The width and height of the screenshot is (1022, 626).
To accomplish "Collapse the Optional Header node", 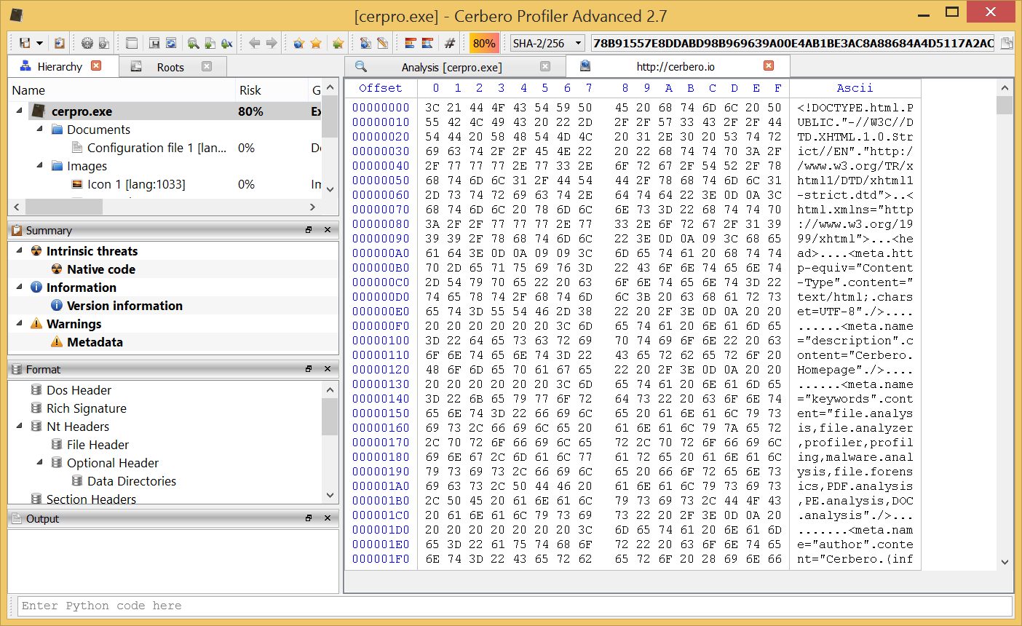I will click(40, 462).
